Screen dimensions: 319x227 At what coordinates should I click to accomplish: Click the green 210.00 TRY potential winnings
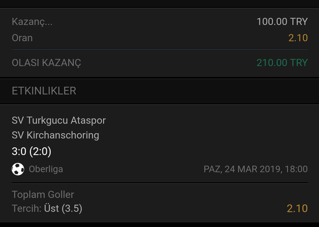click(282, 63)
